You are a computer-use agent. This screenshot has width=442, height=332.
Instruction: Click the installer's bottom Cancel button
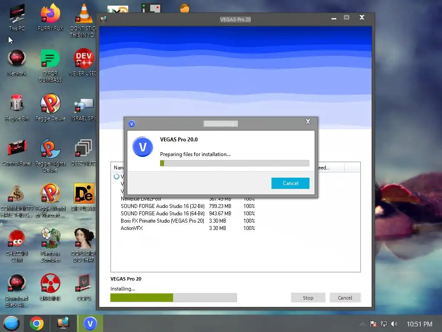pos(345,298)
